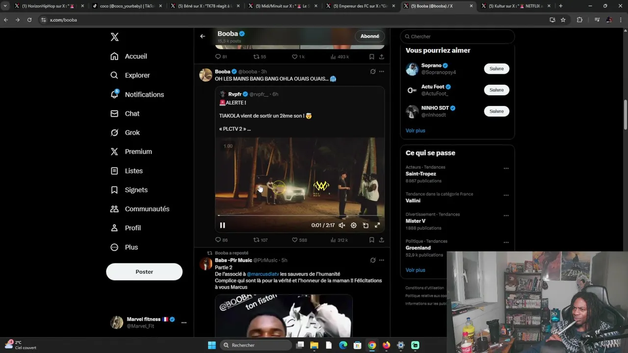
Task: Open Vallini trend
Action: click(x=413, y=201)
